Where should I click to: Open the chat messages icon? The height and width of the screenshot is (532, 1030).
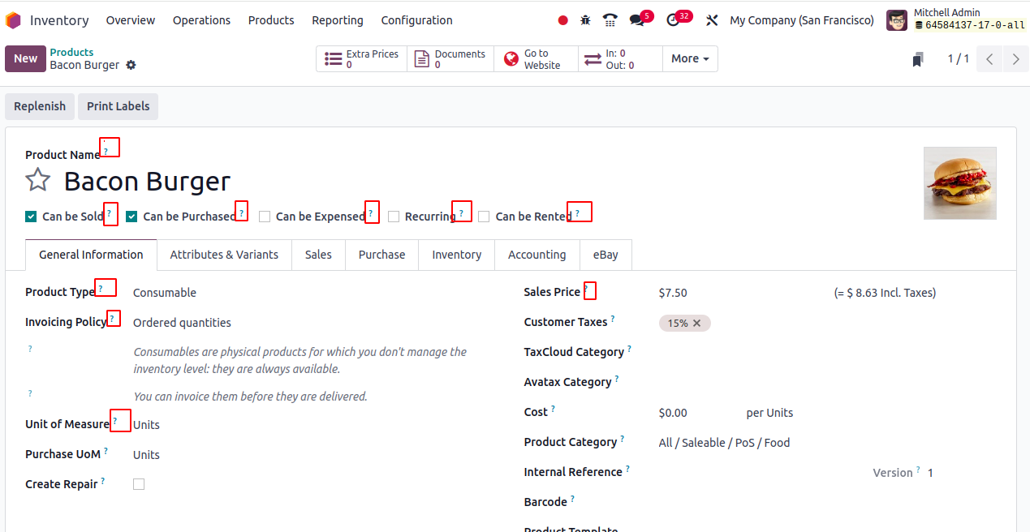(x=637, y=20)
